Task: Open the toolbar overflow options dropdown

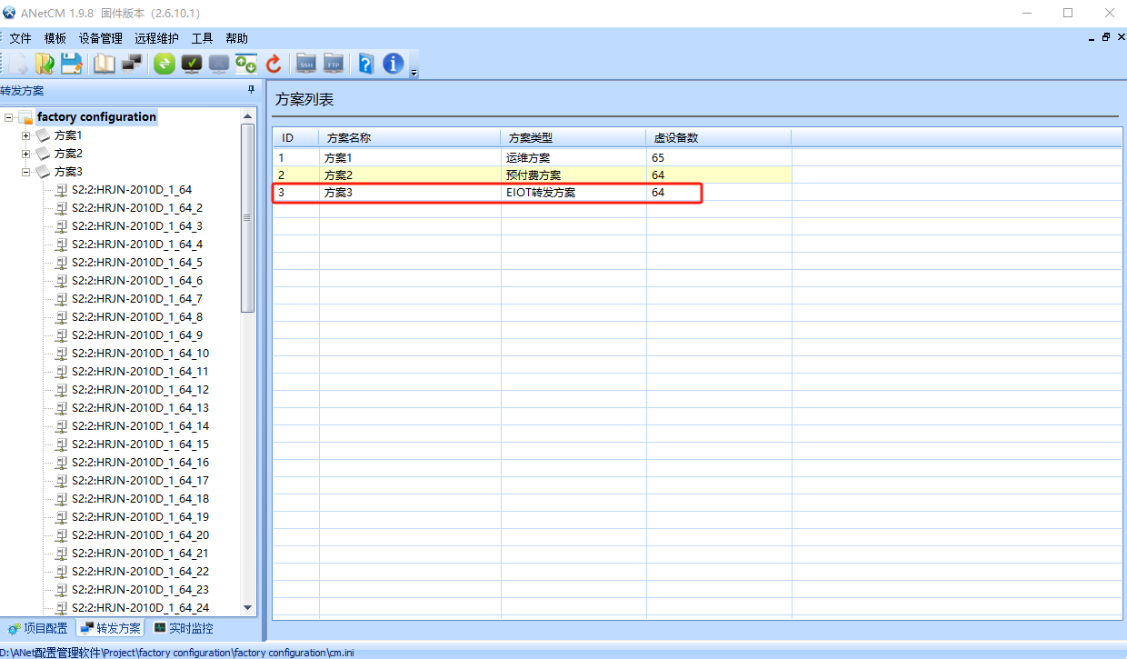Action: coord(414,73)
